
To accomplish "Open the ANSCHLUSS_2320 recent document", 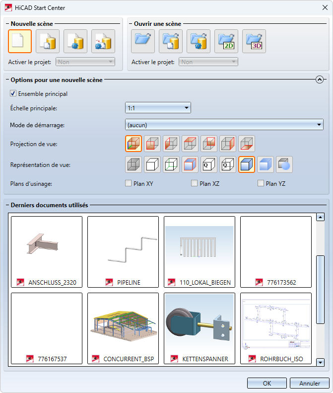I will point(47,252).
